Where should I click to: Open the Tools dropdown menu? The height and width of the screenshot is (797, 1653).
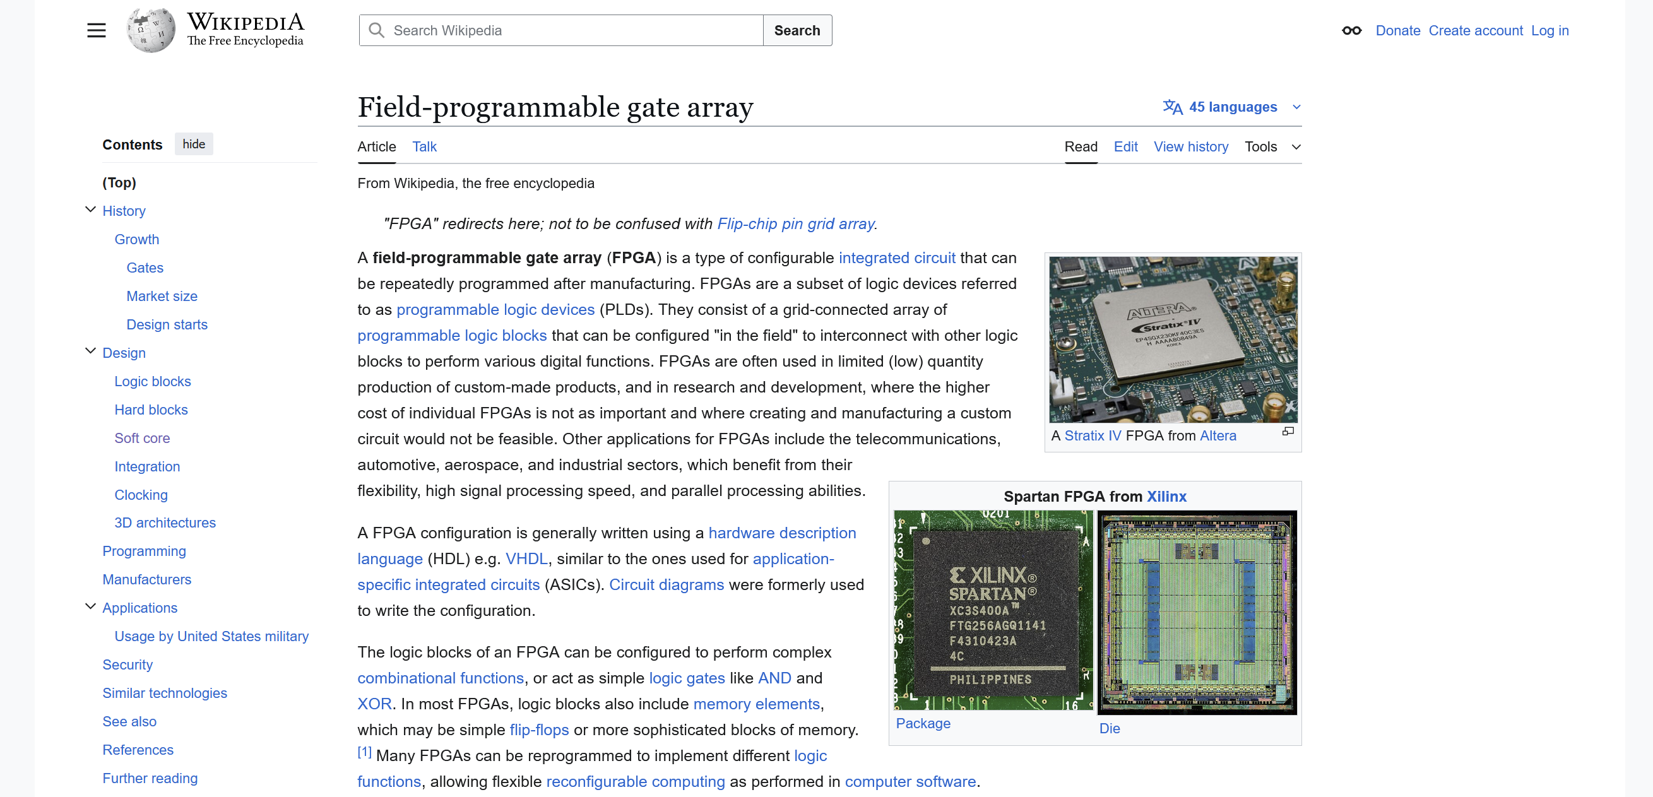point(1273,146)
